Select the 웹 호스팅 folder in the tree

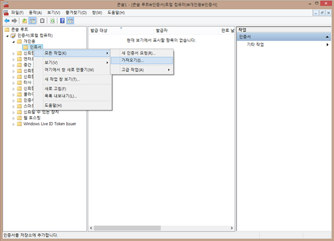[32, 118]
